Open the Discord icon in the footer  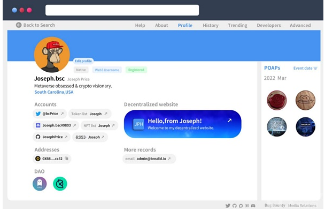253,206
